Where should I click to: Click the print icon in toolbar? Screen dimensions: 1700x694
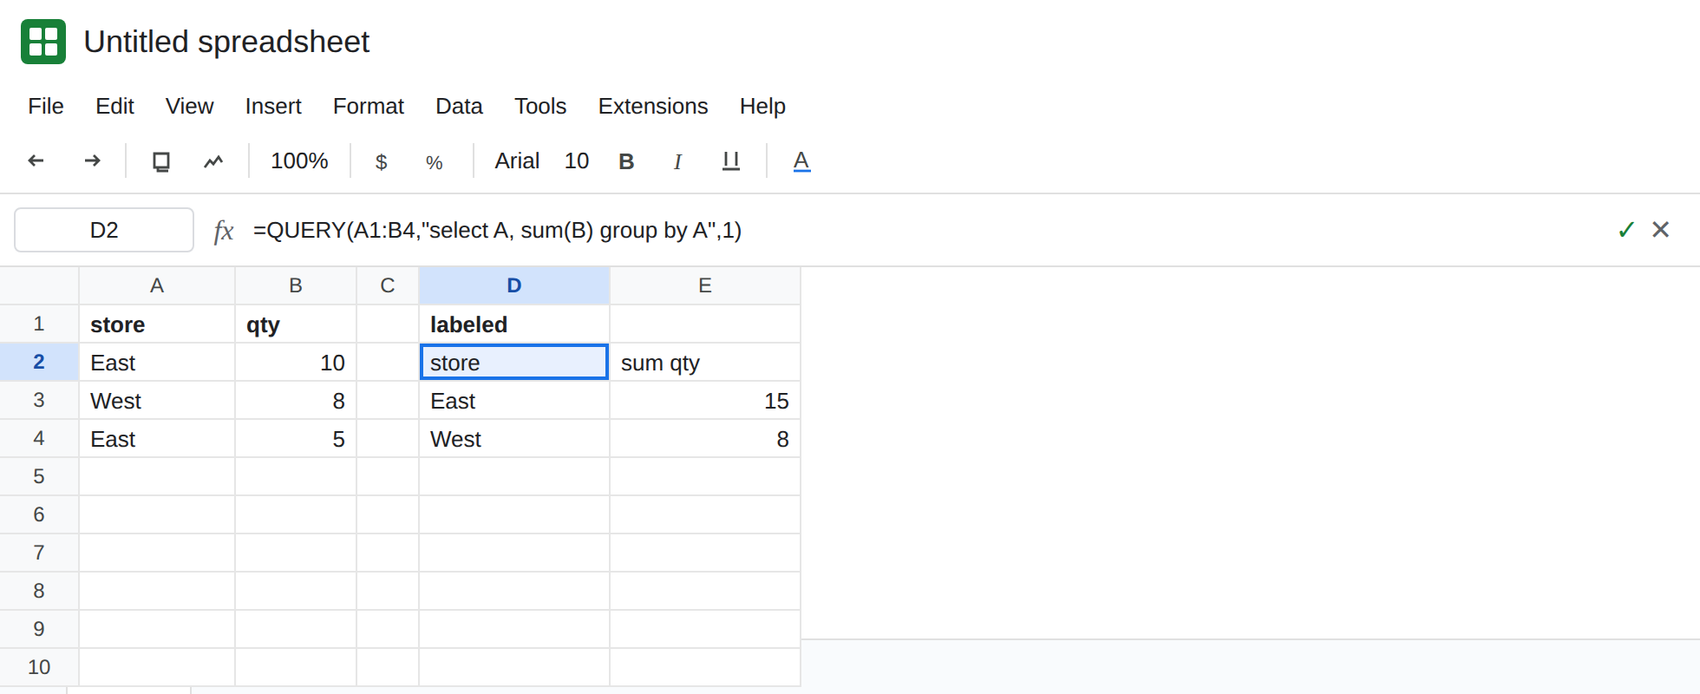[x=161, y=161]
